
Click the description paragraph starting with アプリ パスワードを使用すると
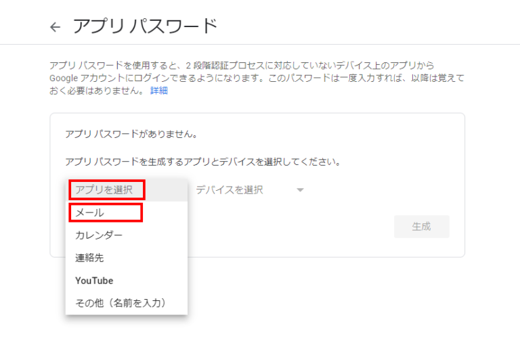[242, 65]
